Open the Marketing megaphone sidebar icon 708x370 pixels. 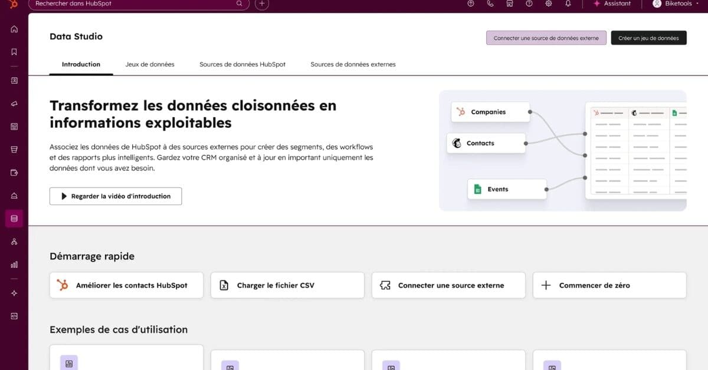(14, 104)
